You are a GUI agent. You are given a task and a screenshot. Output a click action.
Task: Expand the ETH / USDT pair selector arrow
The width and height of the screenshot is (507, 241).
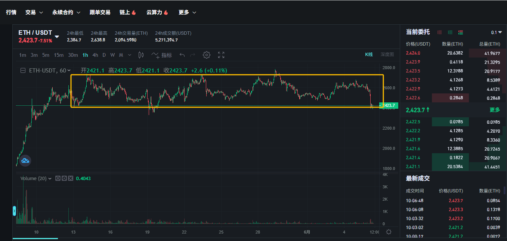click(57, 37)
